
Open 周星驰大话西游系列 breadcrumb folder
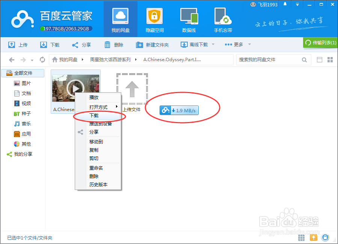110,59
